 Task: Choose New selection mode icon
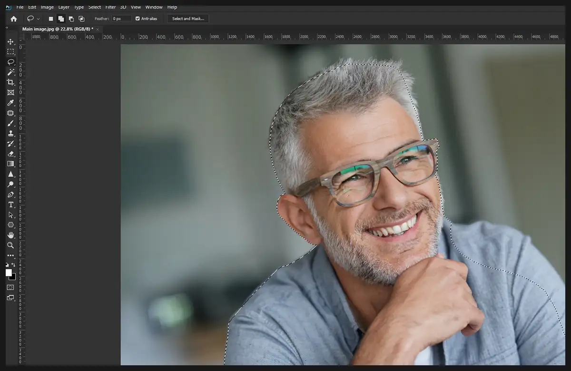coord(51,19)
